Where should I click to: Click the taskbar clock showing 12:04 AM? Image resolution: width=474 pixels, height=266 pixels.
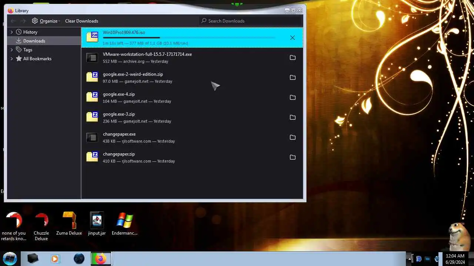pos(455,259)
